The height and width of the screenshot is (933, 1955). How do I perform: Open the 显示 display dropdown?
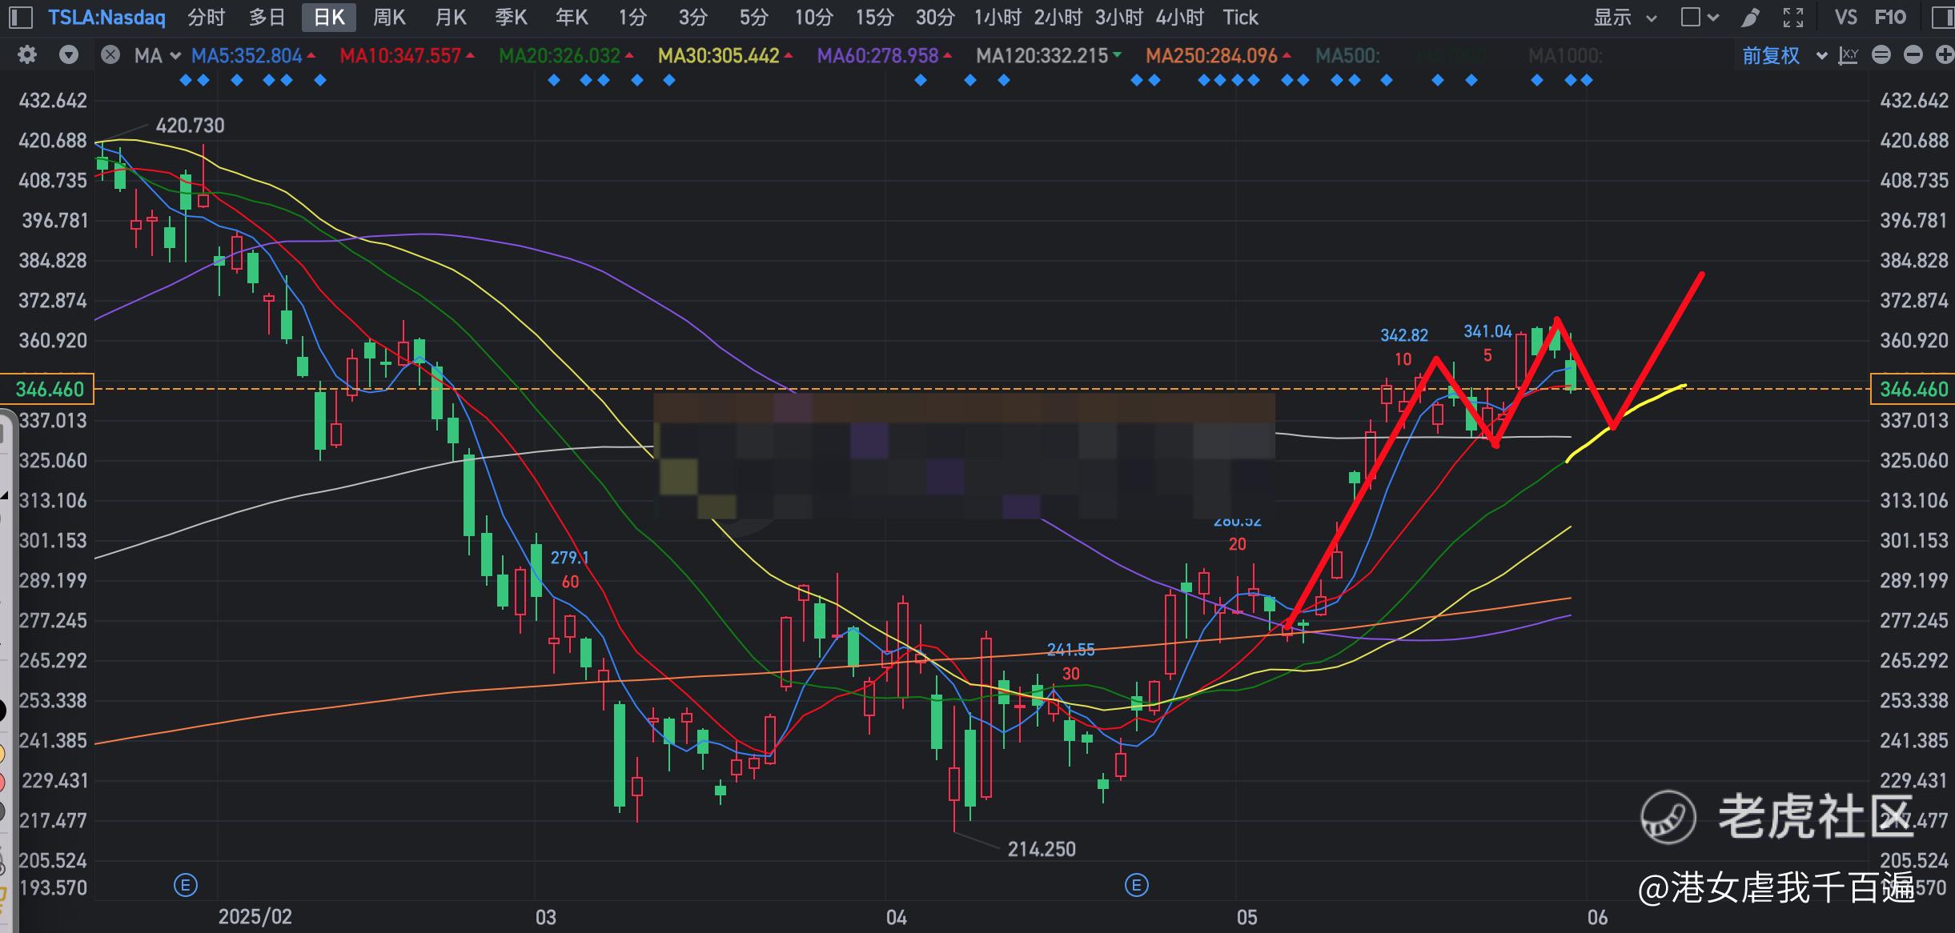[1624, 17]
